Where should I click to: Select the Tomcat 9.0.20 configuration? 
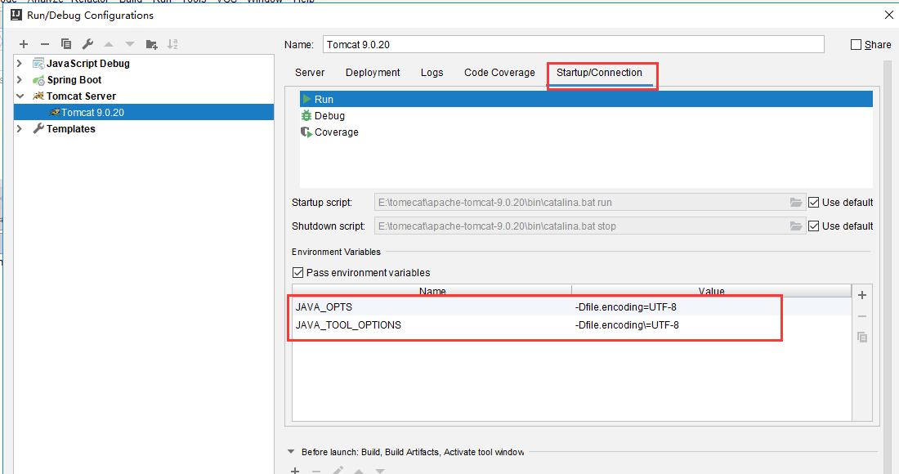[144, 112]
